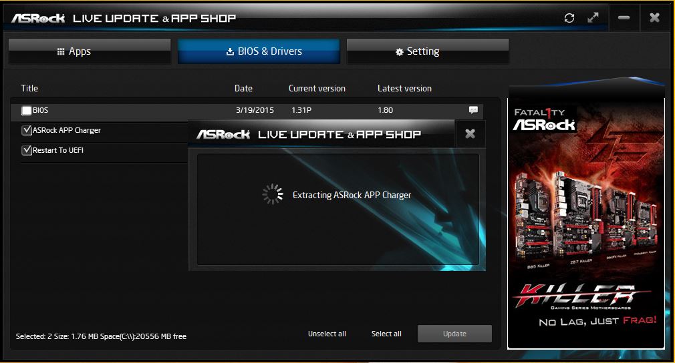Switch to the Apps tab

pyautogui.click(x=90, y=51)
